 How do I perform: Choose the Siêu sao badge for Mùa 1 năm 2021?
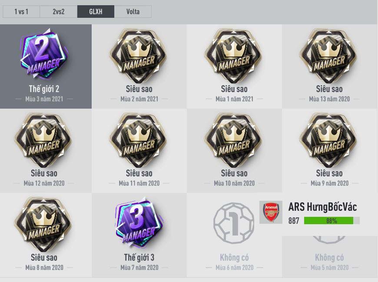coord(234,56)
